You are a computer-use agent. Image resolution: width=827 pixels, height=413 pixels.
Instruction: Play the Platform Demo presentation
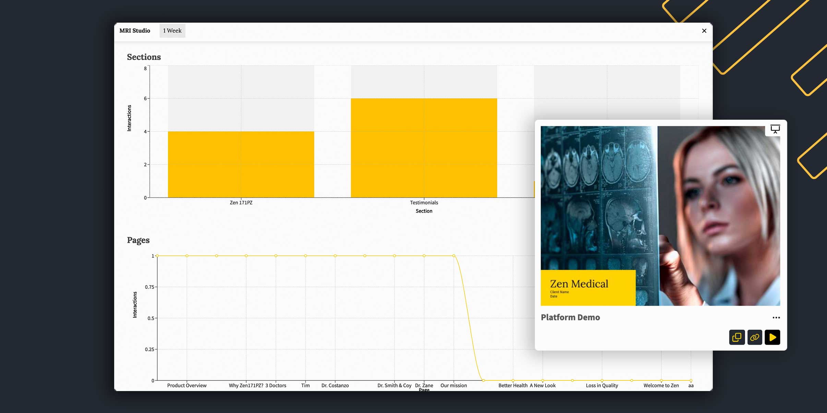click(x=772, y=337)
